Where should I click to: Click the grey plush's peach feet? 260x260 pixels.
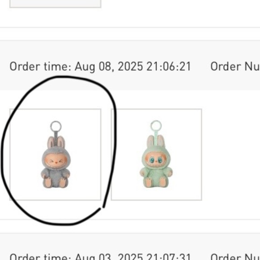(x=56, y=182)
